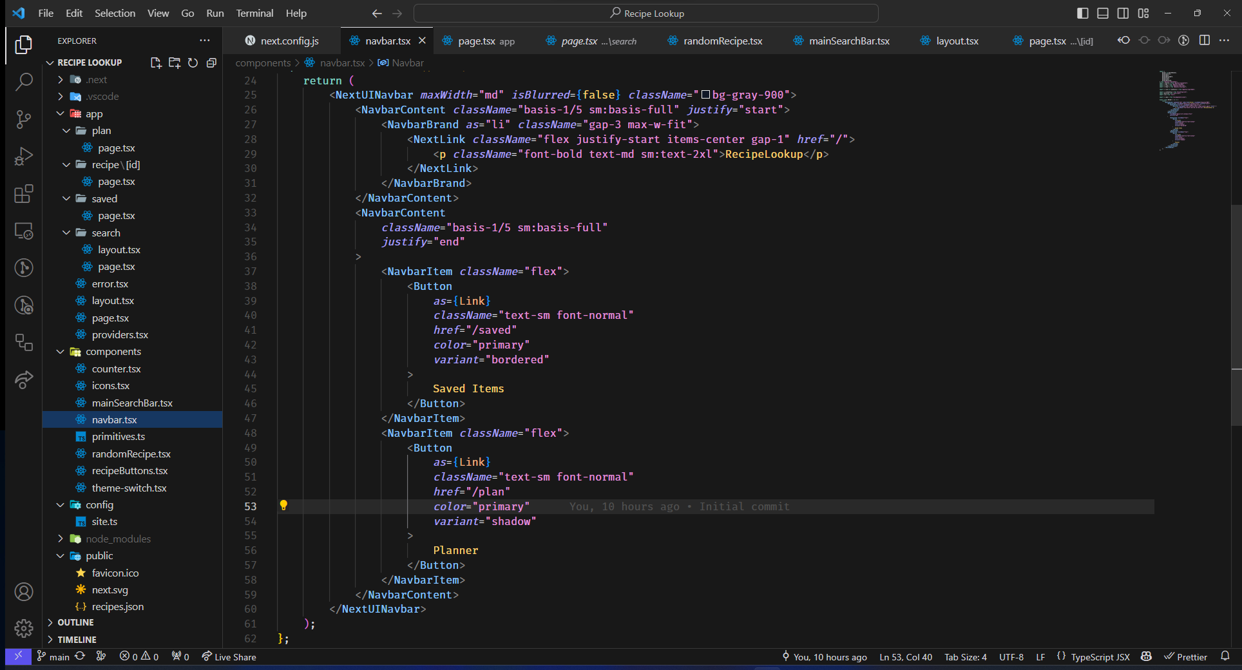This screenshot has width=1242, height=670.
Task: Toggle the secondary side bar visibility
Action: (1123, 14)
